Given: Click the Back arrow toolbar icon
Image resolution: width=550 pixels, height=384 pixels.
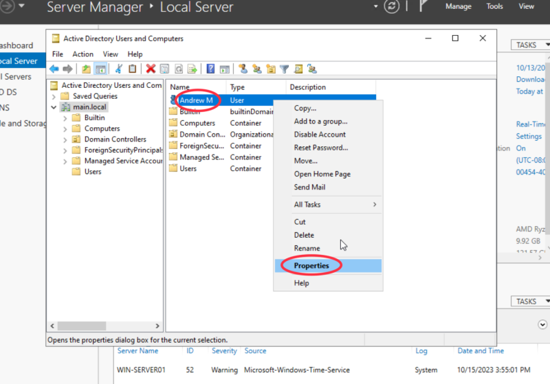Looking at the screenshot, I should [54, 69].
